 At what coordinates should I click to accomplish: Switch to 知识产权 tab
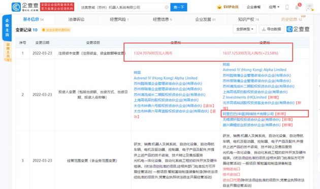(248, 19)
